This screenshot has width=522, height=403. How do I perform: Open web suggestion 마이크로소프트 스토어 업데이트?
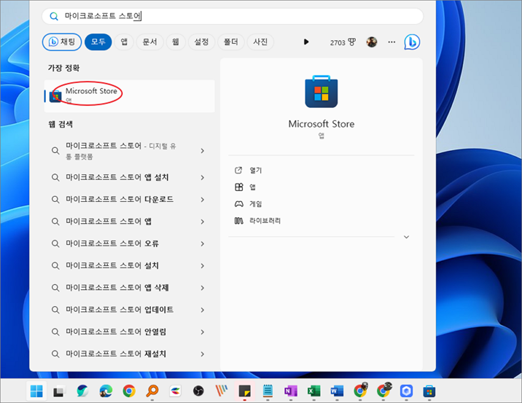pyautogui.click(x=129, y=310)
